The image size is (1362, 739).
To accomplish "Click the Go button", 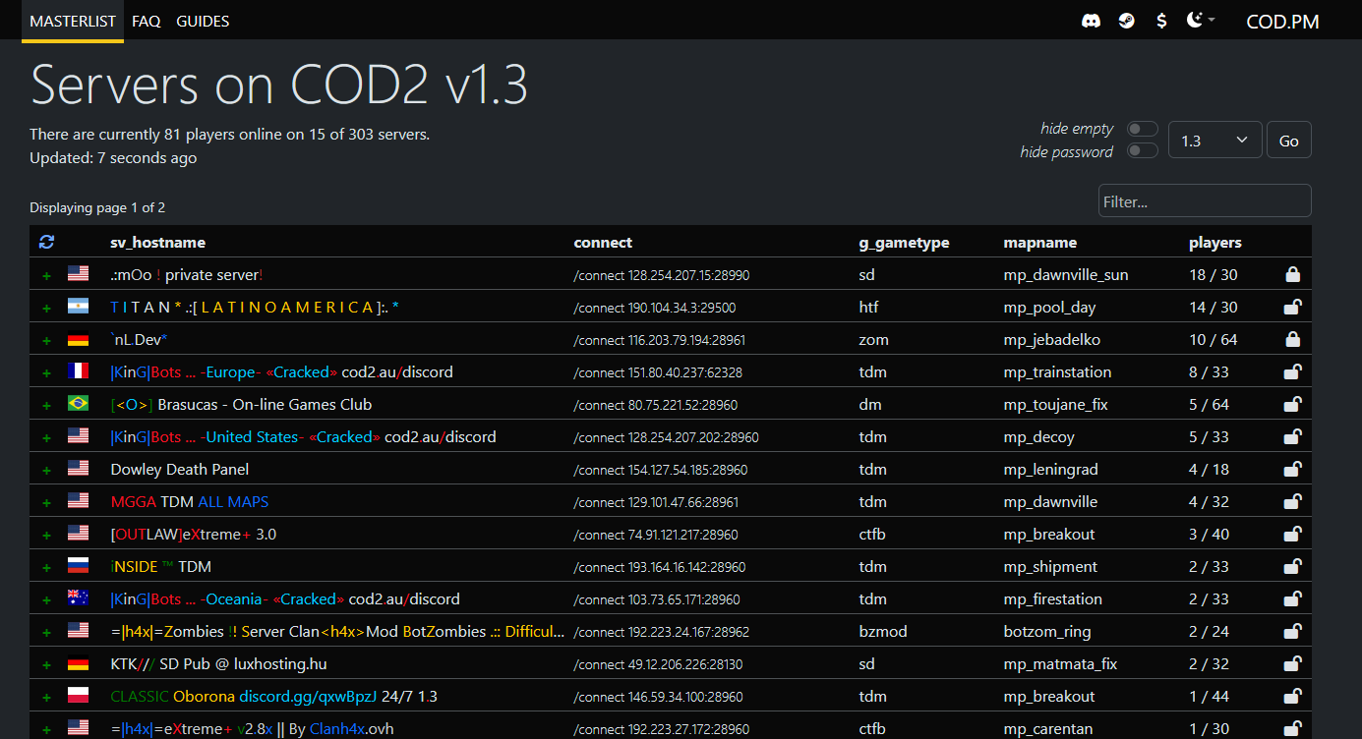I will point(1289,141).
